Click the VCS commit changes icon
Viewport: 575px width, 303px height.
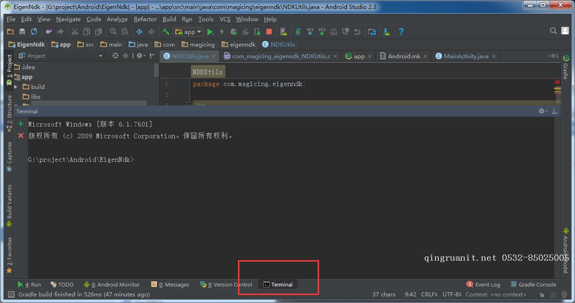[x=321, y=32]
